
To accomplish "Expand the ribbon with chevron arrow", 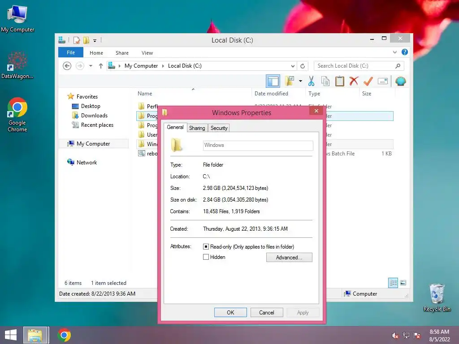I will [x=394, y=52].
